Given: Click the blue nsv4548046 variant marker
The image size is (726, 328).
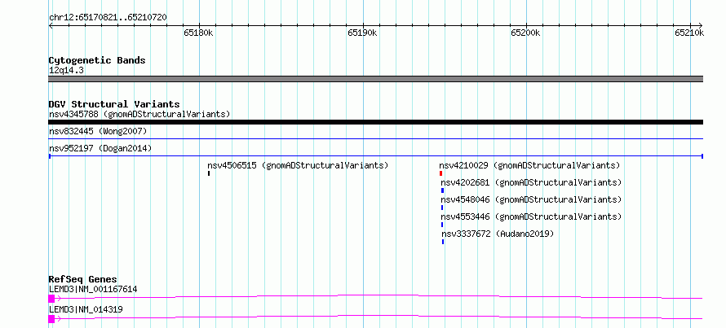Looking at the screenshot, I should [442, 208].
